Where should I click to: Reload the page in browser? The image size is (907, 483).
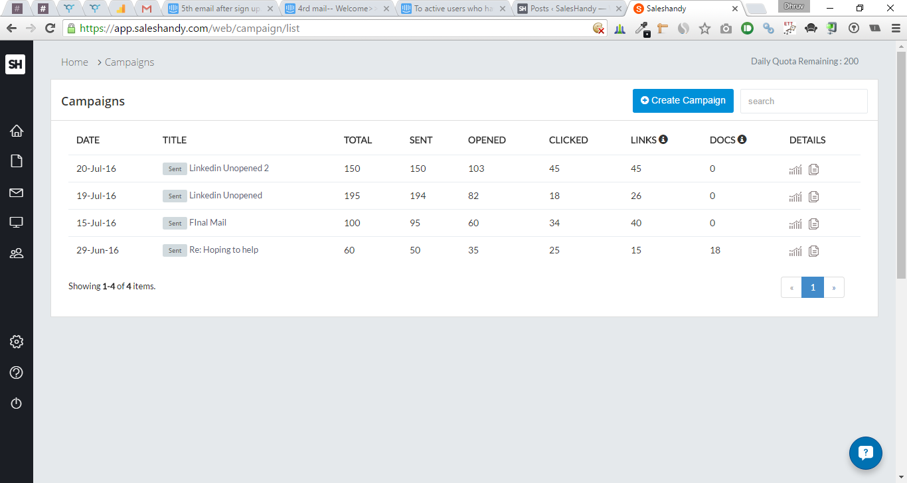tap(50, 29)
